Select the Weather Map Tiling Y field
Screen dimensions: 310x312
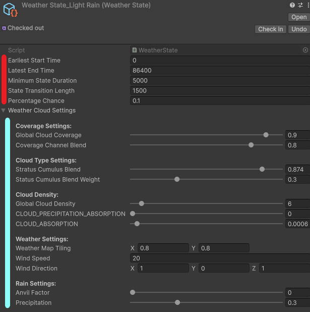[x=224, y=248]
